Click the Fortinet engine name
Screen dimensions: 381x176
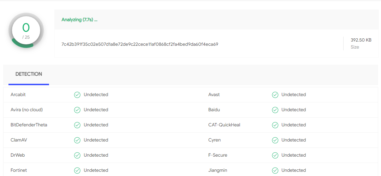tap(19, 170)
